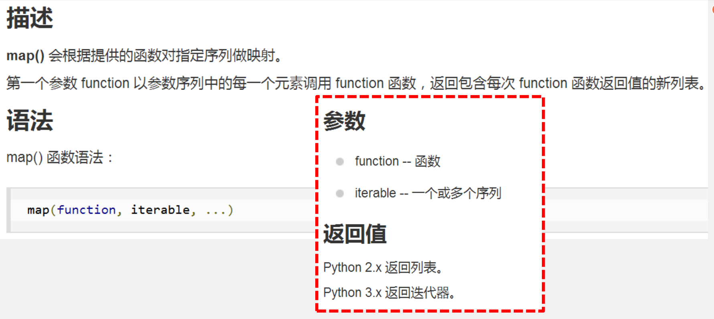Click the bold map() text in description
714x319 pixels.
(x=25, y=55)
